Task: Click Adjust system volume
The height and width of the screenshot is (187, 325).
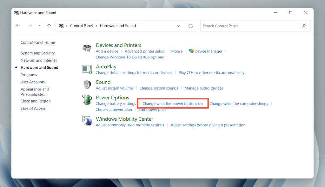Action: click(x=114, y=88)
